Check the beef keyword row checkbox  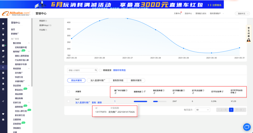[68, 101]
